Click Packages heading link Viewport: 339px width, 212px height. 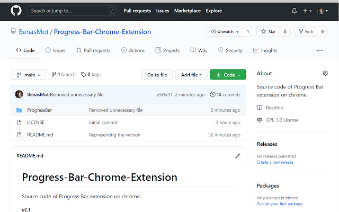(268, 186)
